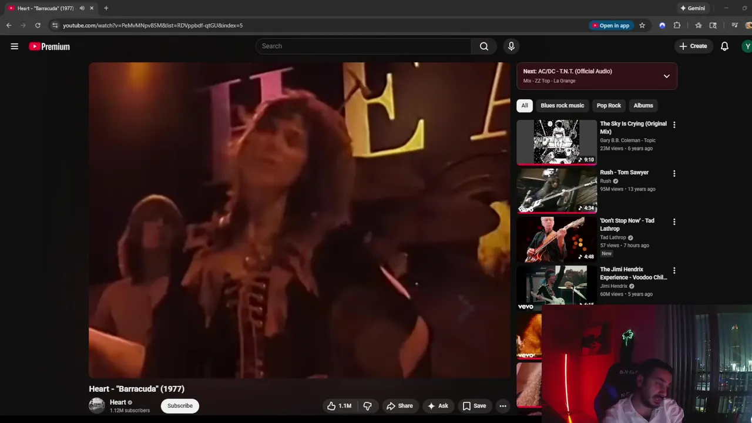Open the account avatar menu

click(x=747, y=46)
